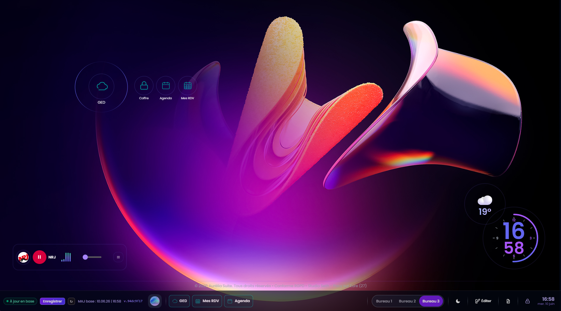Refresh the database with the reload icon
The width and height of the screenshot is (561, 311).
click(x=71, y=301)
